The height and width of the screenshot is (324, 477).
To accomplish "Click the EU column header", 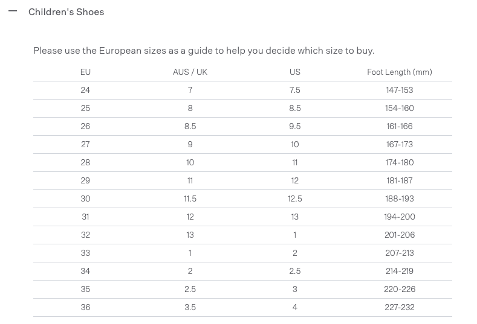I will click(x=85, y=72).
